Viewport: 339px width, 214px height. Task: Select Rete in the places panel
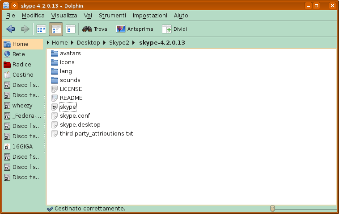pos(22,54)
